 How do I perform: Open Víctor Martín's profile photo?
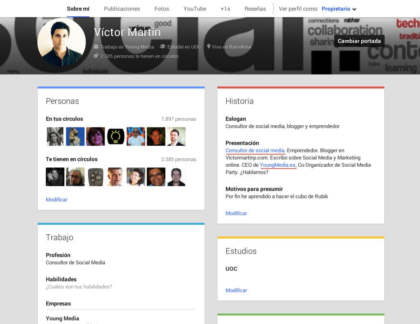pyautogui.click(x=61, y=41)
